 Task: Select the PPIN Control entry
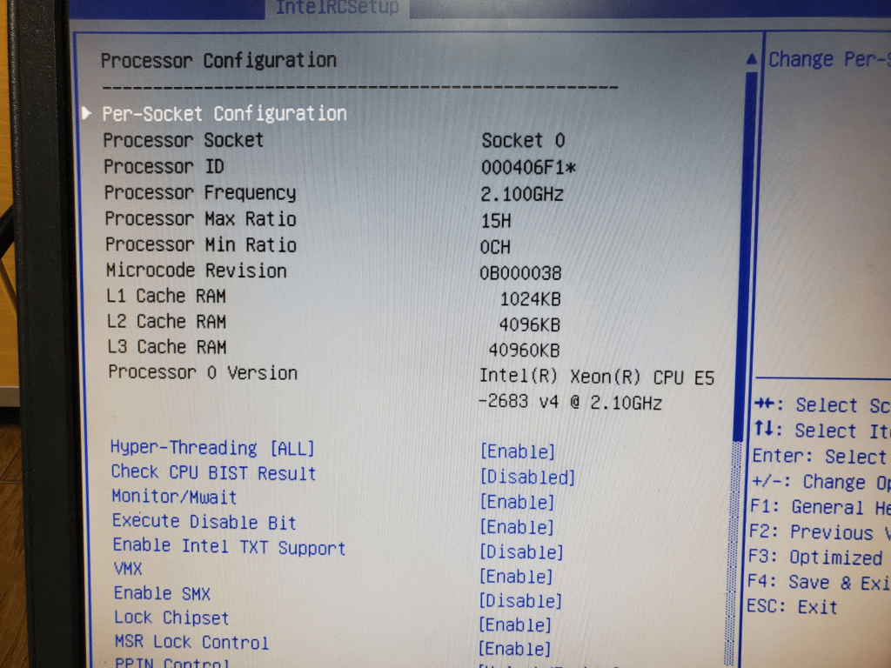[171, 664]
